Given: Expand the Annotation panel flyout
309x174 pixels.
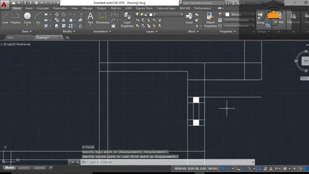Looking at the screenshot, I should tap(102, 31).
